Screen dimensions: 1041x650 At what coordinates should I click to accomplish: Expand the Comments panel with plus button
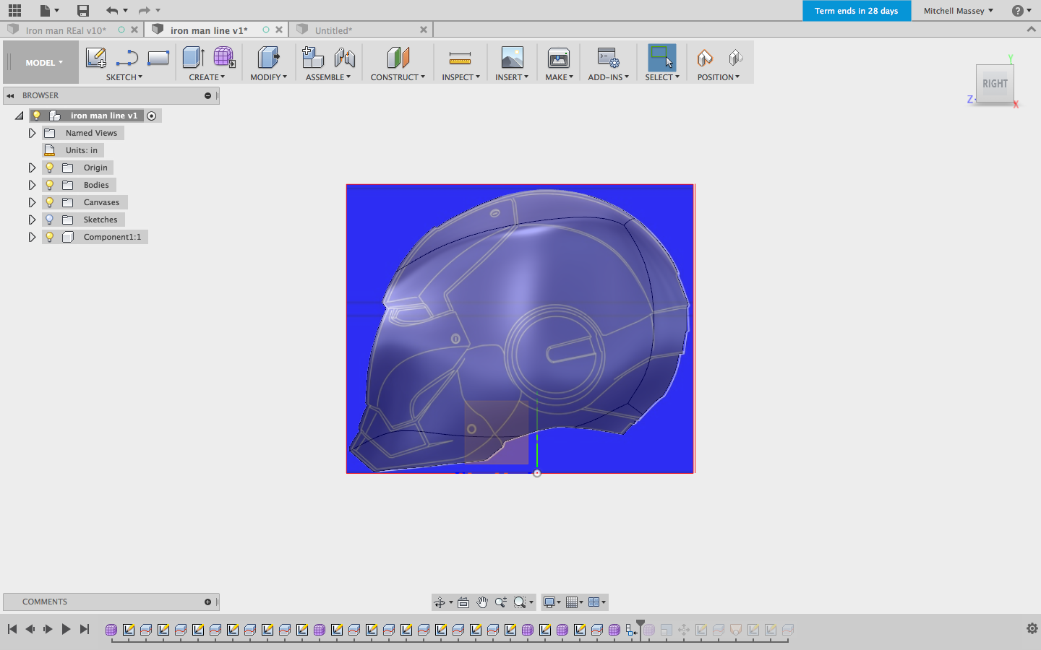pyautogui.click(x=207, y=602)
